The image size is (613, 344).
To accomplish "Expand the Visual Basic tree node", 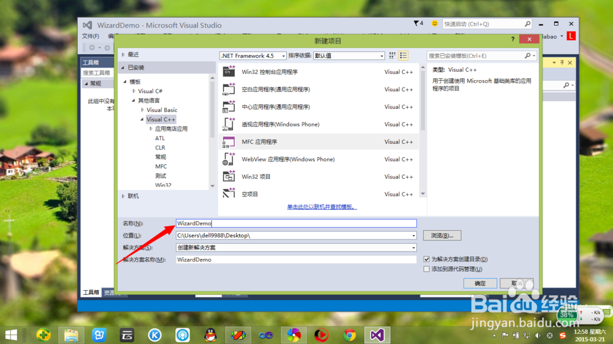I will point(143,110).
